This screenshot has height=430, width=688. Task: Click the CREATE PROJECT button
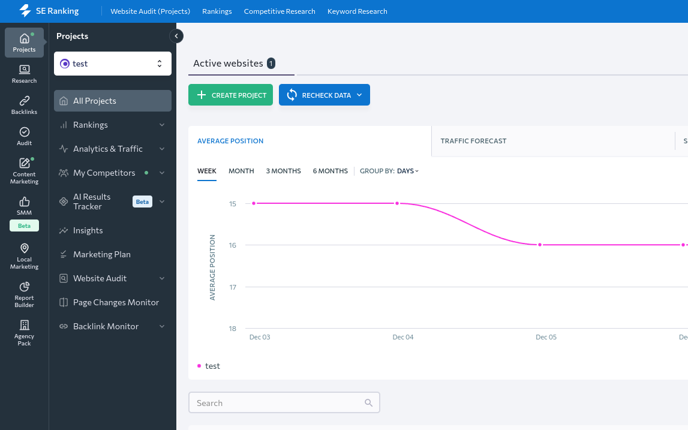point(230,95)
